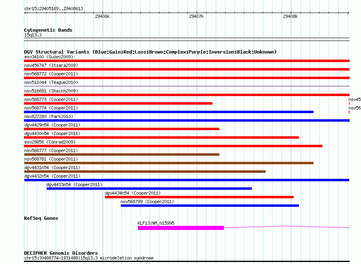Click the nsv568777 (Cooper2011) brown complex bar
The width and height of the screenshot is (361, 264).
click(122, 155)
